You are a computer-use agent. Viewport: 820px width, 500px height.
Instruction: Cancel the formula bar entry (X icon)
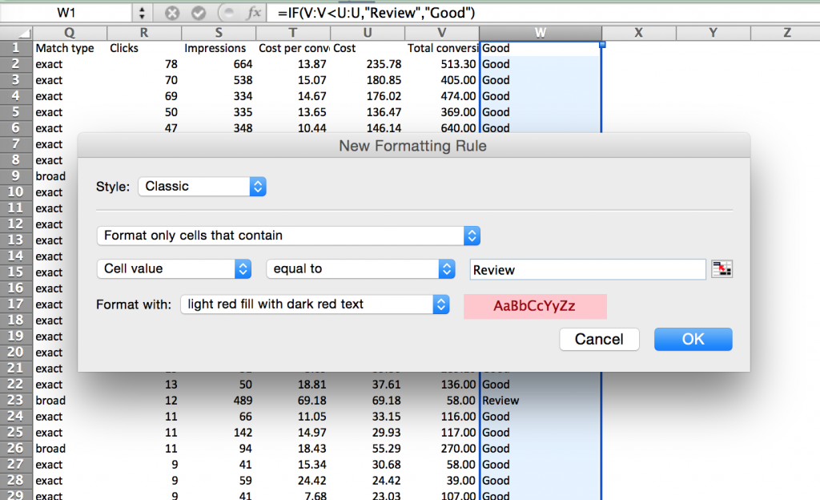tap(172, 13)
